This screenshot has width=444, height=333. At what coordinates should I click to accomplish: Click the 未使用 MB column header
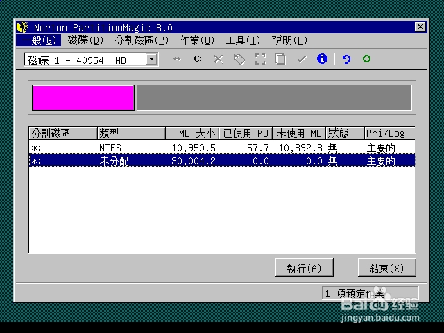coord(299,133)
